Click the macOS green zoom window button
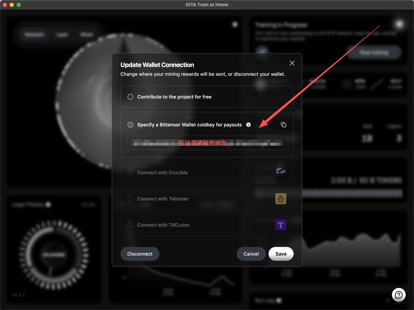414x310 pixels. click(19, 5)
